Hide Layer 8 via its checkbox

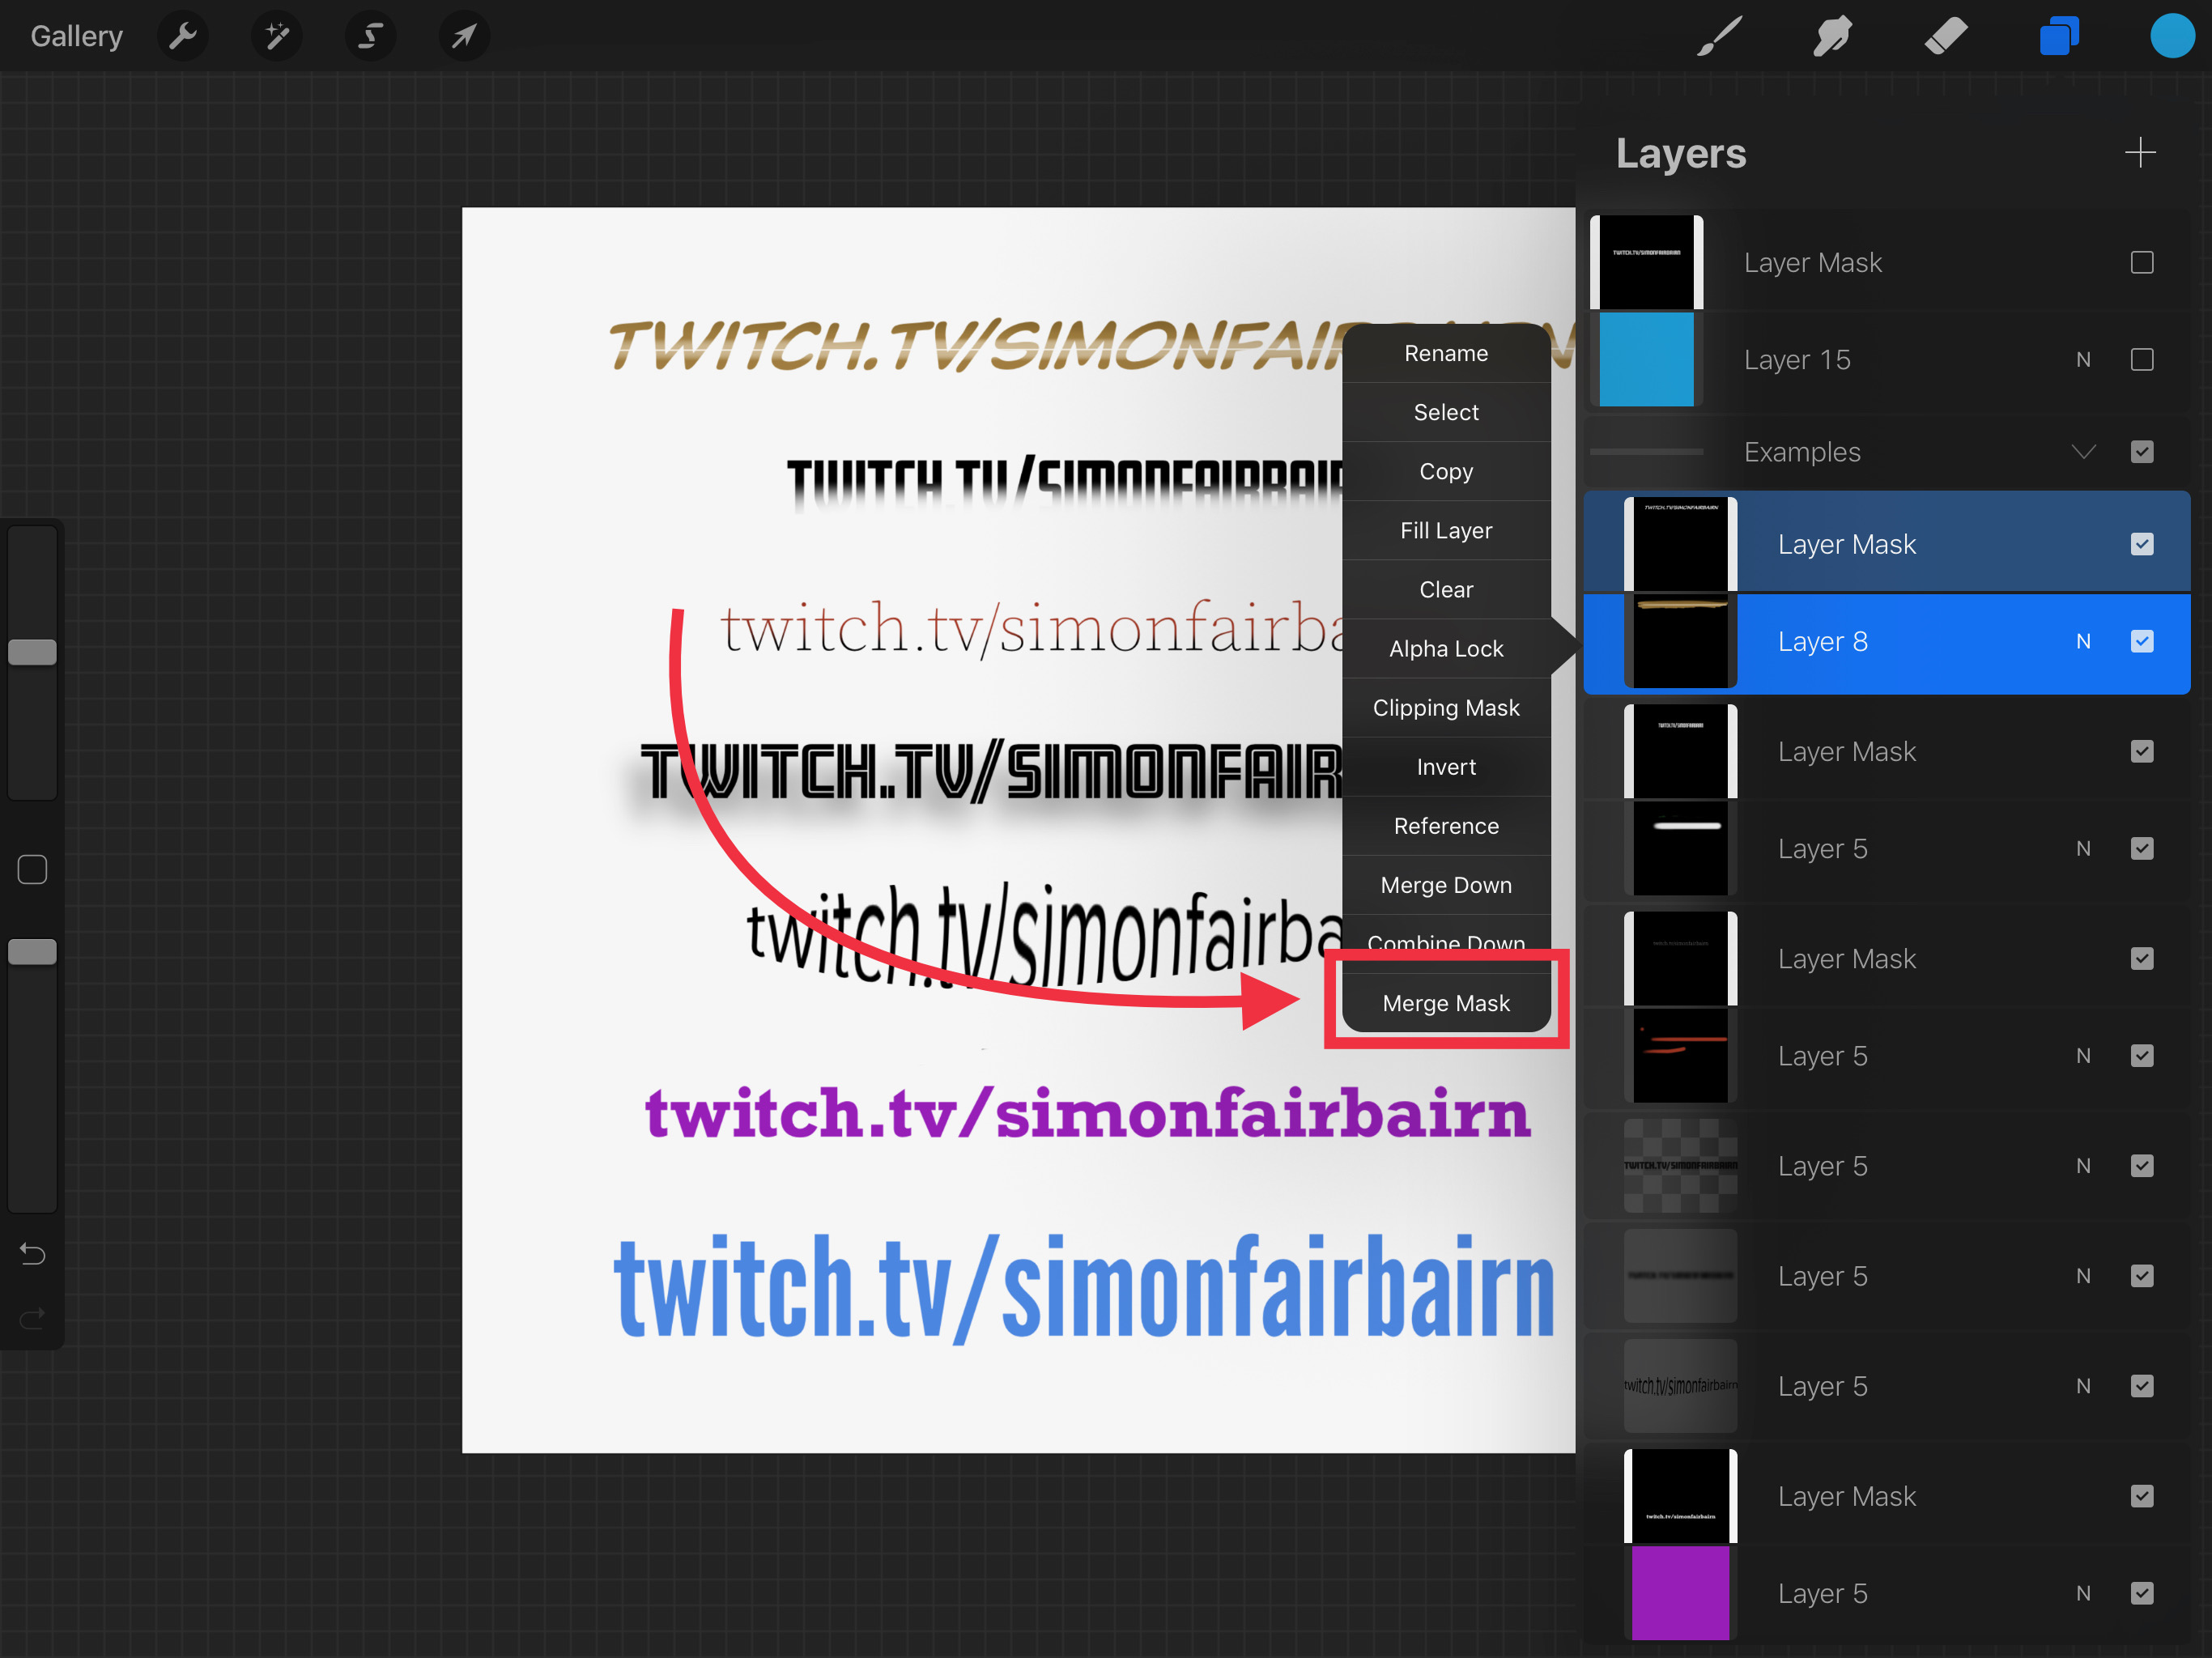pos(2141,641)
